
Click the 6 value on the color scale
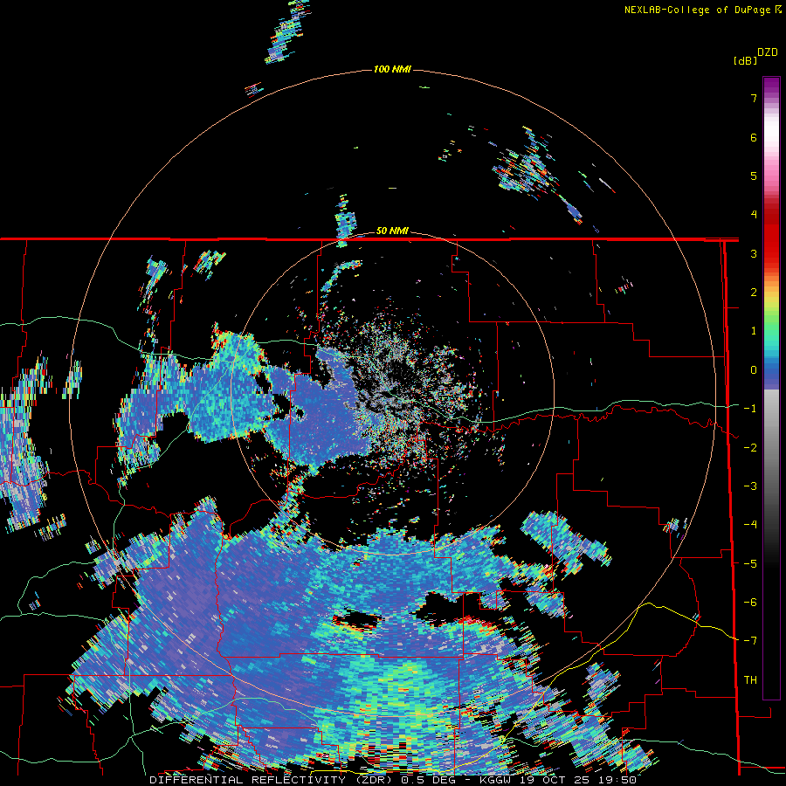click(754, 137)
